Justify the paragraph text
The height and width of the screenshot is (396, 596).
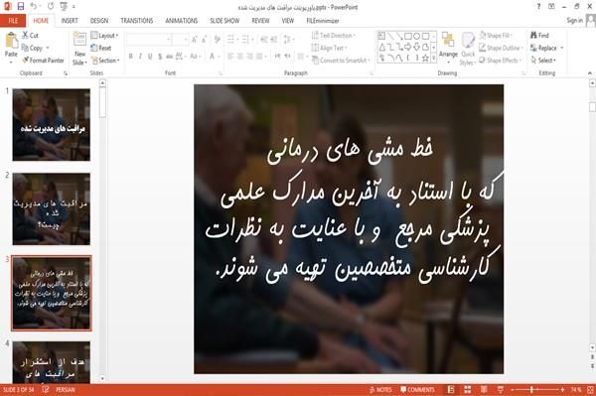click(259, 57)
